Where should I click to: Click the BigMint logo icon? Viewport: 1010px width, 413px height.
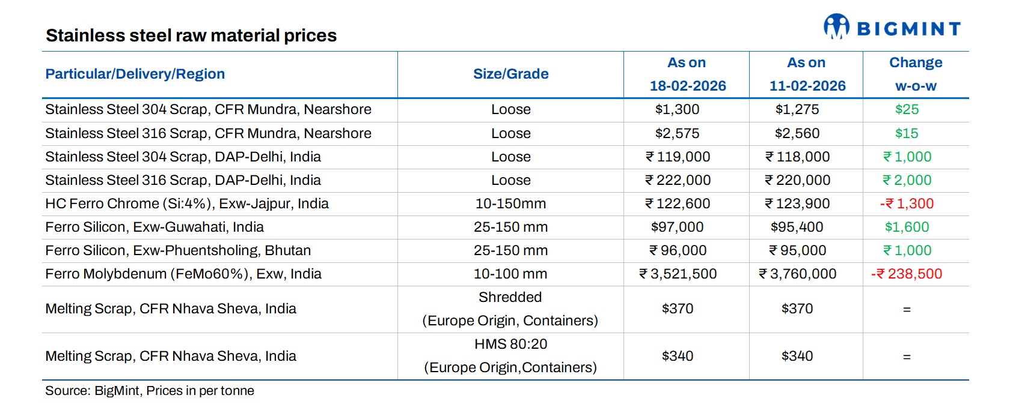836,26
